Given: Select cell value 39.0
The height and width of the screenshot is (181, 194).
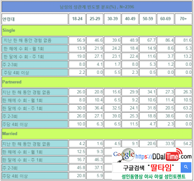Looking at the screenshot, I should tap(112, 116).
